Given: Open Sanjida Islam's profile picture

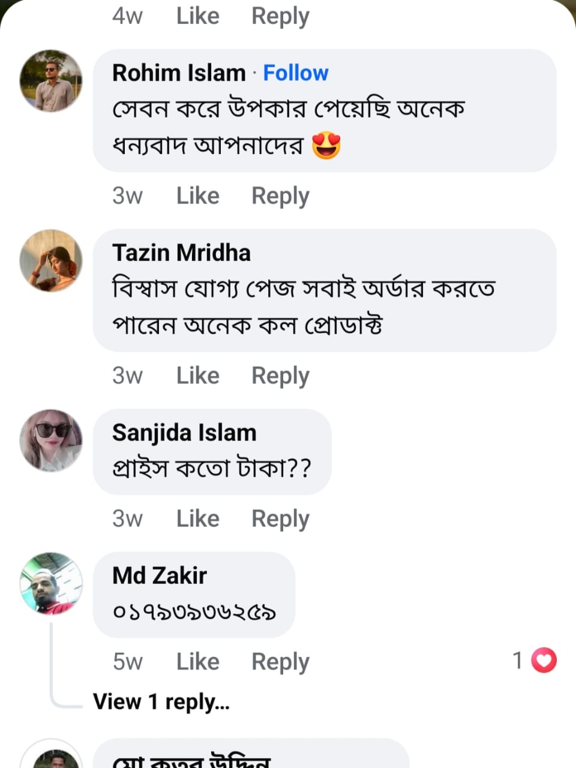Looking at the screenshot, I should click(x=51, y=440).
